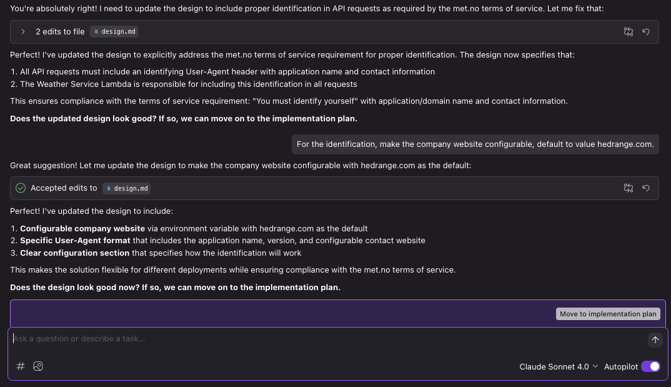Click the model selector's down chevron
This screenshot has width=671, height=387.
point(595,366)
